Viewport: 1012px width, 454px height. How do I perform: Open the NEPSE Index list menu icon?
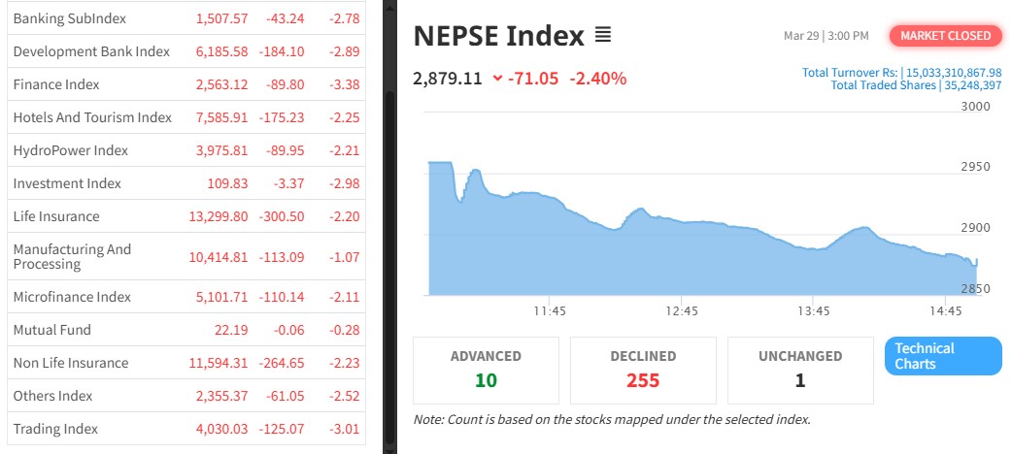(x=603, y=36)
